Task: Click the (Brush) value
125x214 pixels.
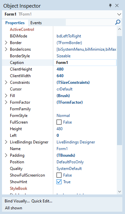Action: [x=63, y=96]
